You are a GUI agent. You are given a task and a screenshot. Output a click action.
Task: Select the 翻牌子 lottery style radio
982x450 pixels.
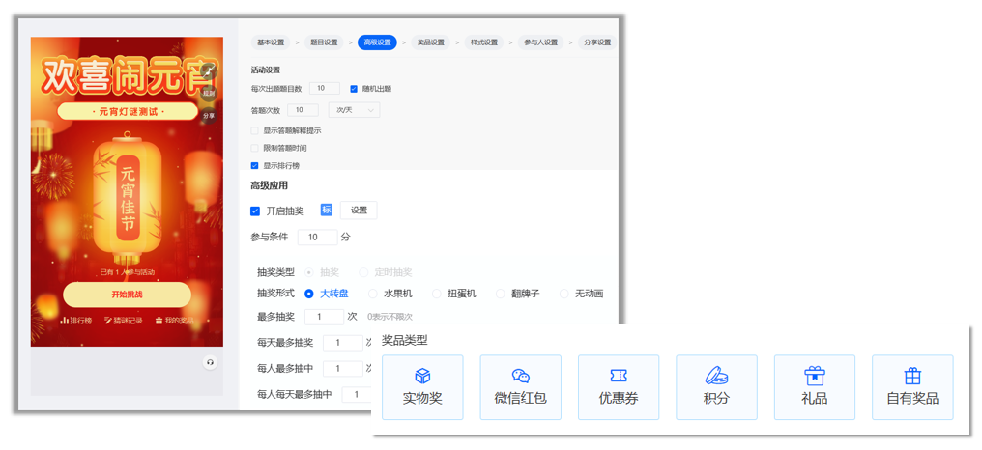(501, 294)
